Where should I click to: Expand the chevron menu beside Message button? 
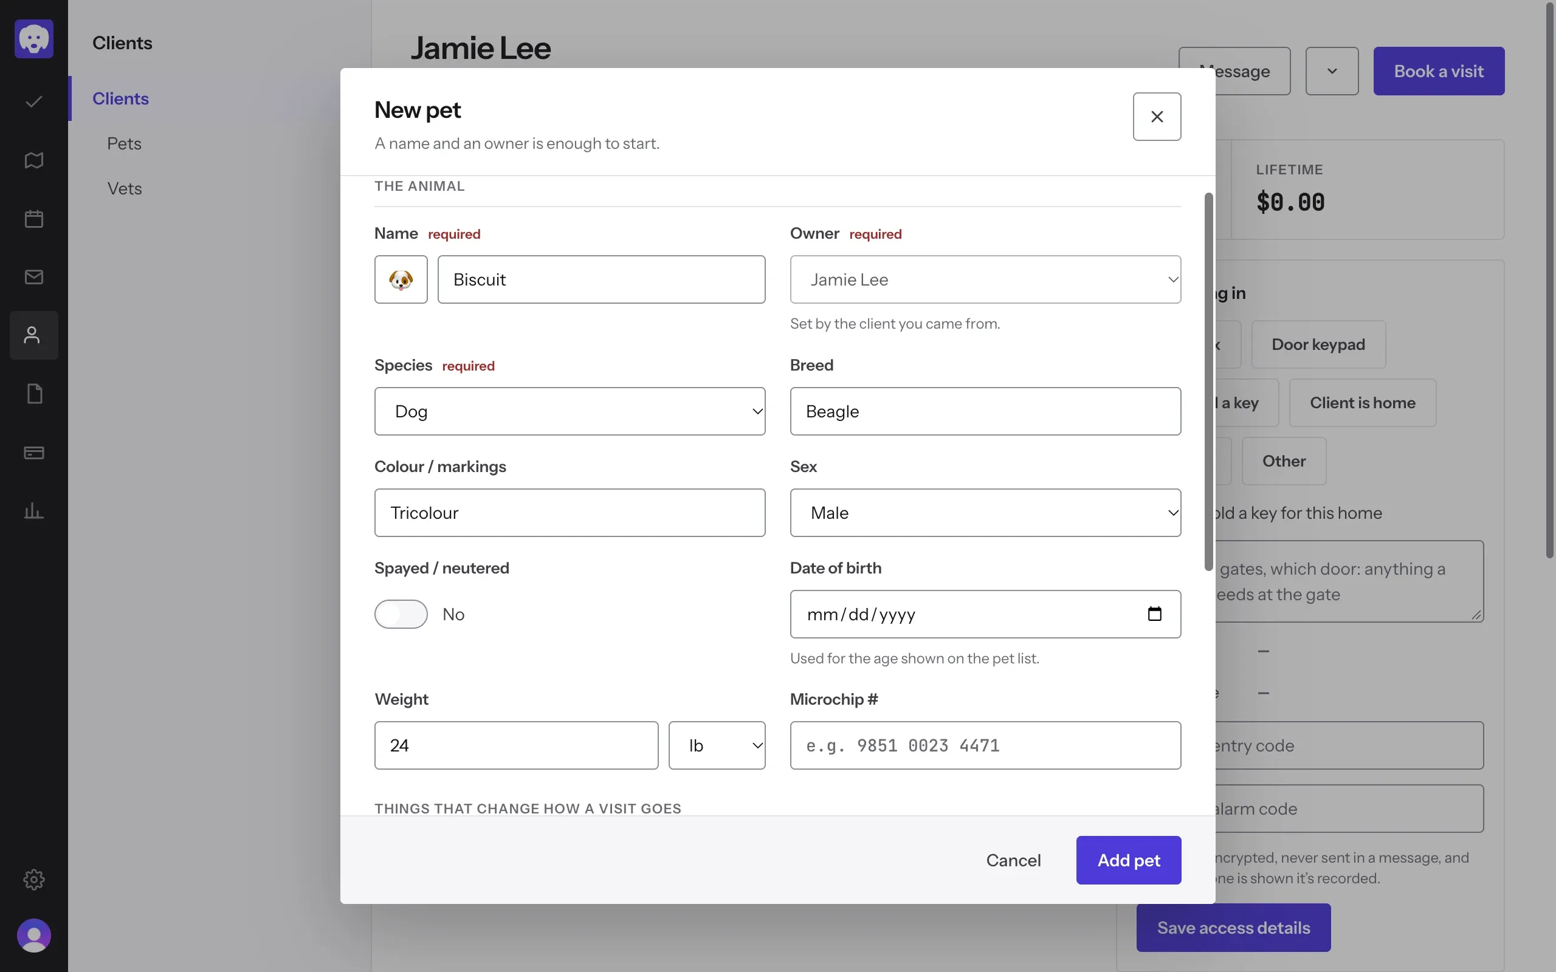coord(1332,70)
